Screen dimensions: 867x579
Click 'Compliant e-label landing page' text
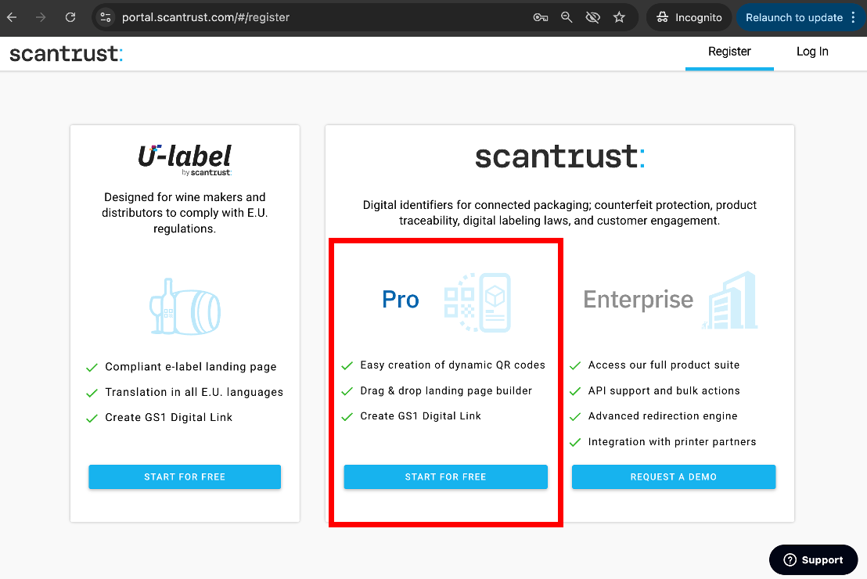(x=191, y=367)
